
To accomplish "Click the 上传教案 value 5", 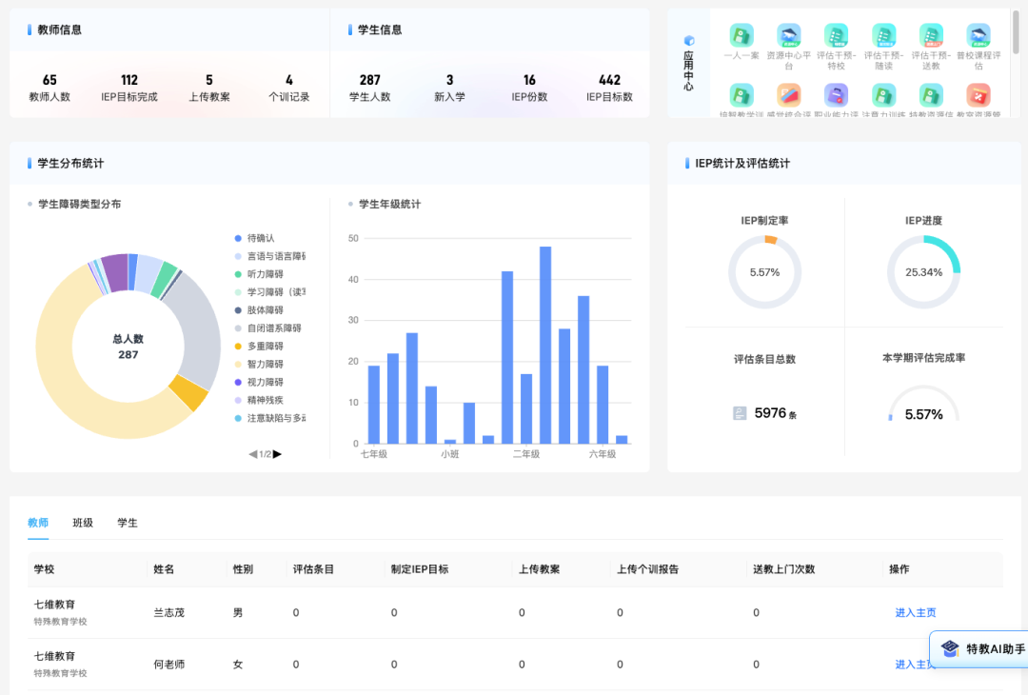I will (x=209, y=80).
